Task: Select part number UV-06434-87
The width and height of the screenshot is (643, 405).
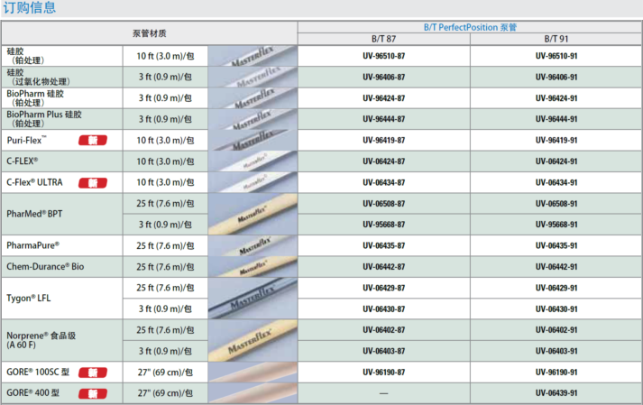Action: click(x=384, y=182)
